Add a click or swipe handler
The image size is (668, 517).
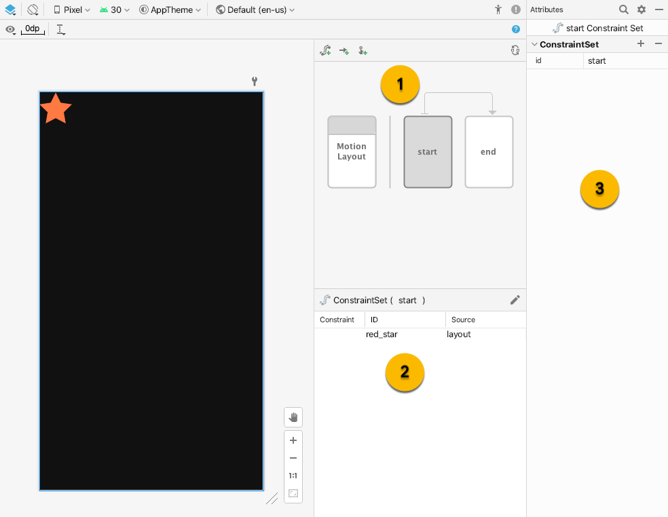(x=362, y=50)
